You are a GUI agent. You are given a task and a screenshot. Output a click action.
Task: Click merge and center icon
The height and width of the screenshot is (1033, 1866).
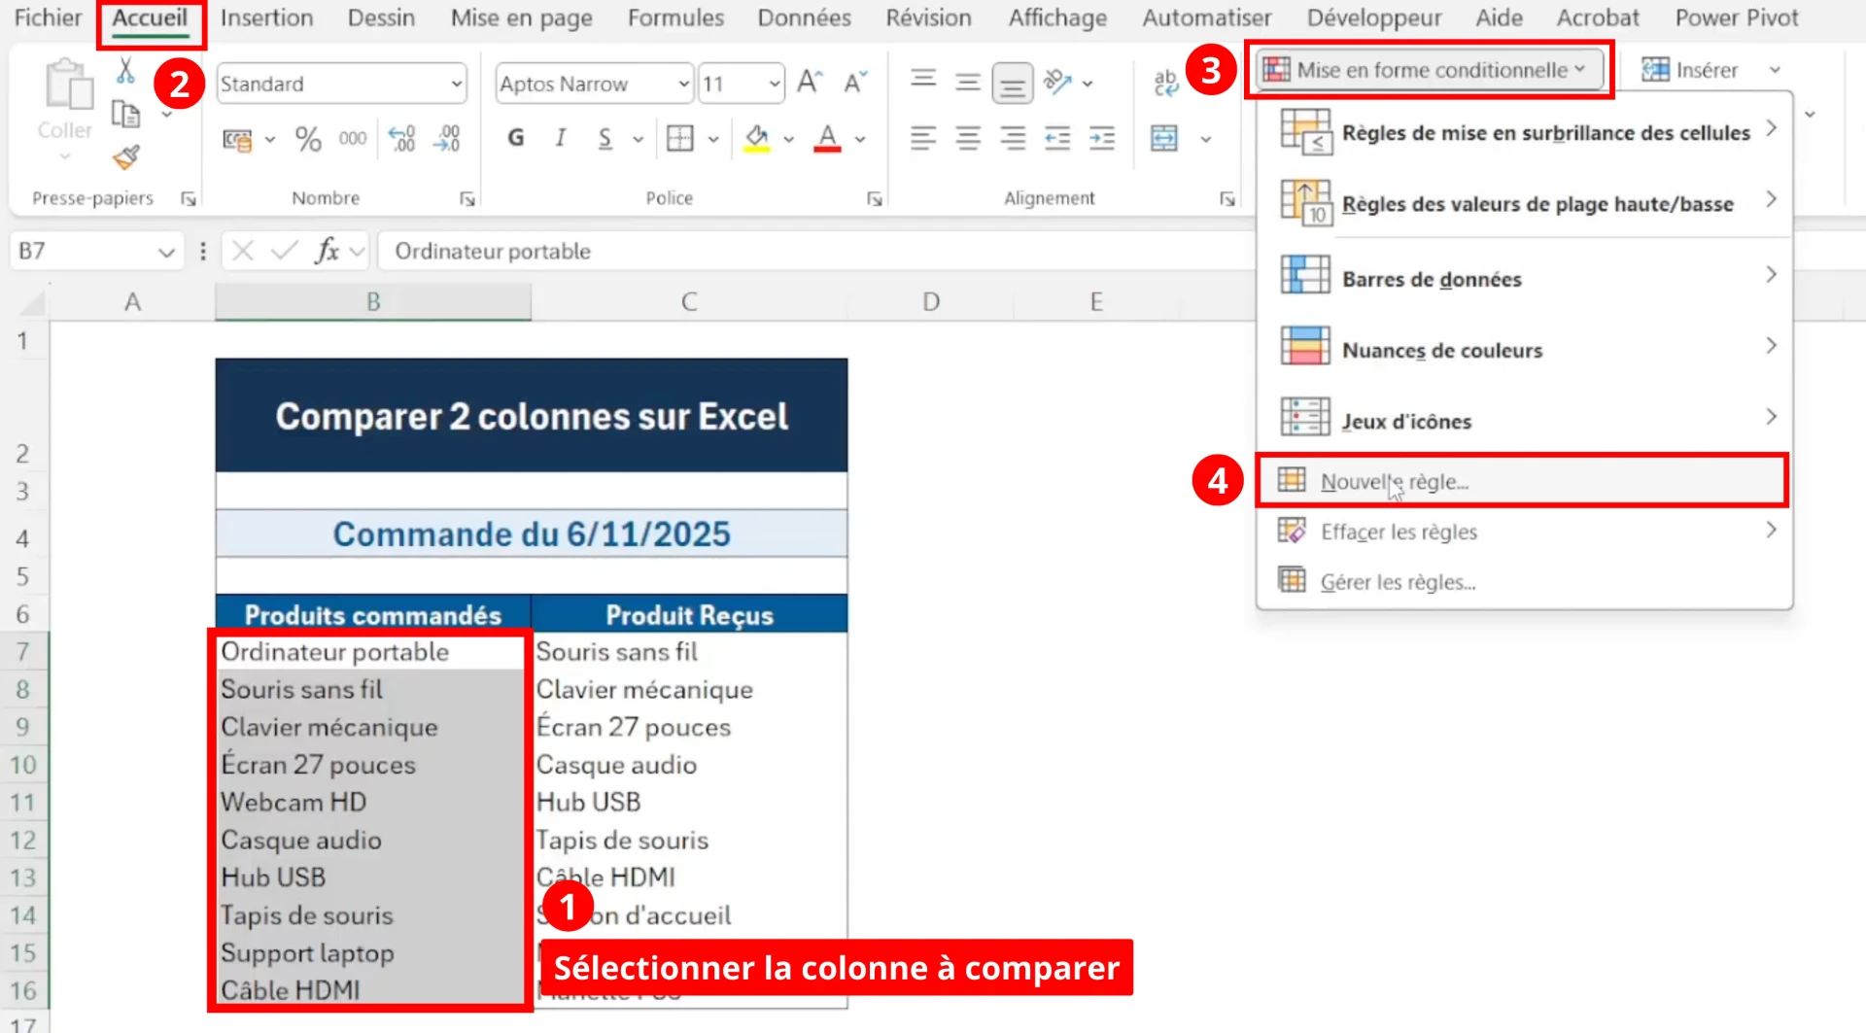[x=1164, y=138]
